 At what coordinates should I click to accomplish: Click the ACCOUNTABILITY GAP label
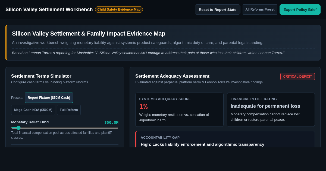(x=160, y=138)
